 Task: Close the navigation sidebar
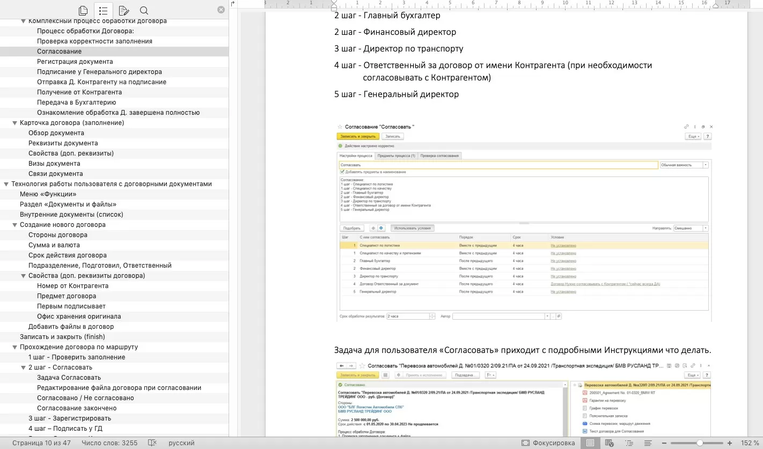(x=221, y=10)
